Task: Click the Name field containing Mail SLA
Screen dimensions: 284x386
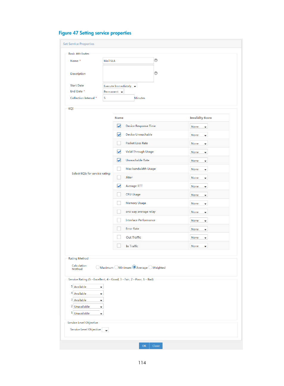Action: coord(128,61)
